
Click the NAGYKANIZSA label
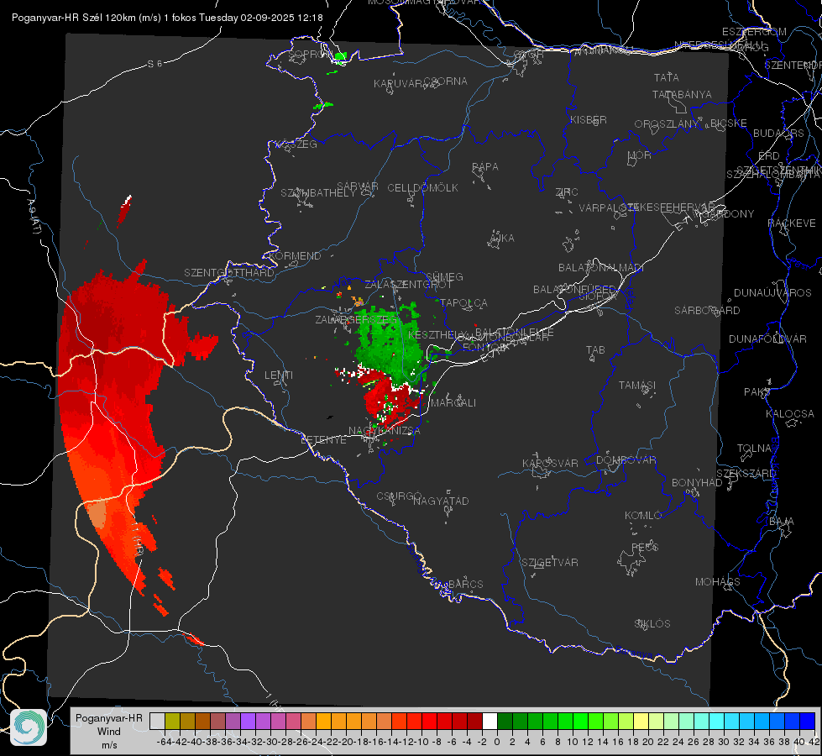pyautogui.click(x=385, y=431)
